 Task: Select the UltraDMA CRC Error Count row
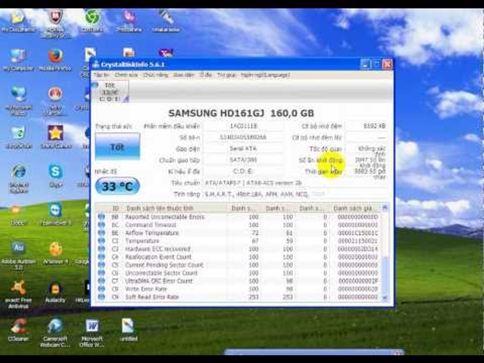click(239, 281)
